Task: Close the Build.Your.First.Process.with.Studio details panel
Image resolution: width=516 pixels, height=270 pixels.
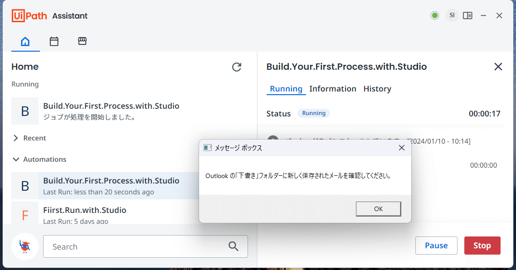Action: tap(498, 67)
